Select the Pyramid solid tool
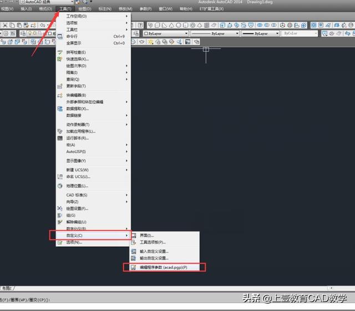This screenshot has width=355, height=311. 200,25
